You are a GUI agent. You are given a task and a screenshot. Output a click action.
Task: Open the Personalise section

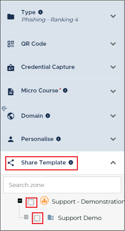pyautogui.click(x=62, y=139)
